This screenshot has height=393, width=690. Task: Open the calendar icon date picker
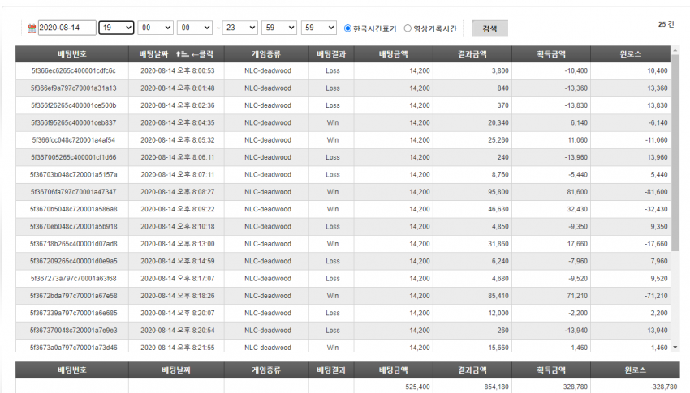click(x=31, y=28)
